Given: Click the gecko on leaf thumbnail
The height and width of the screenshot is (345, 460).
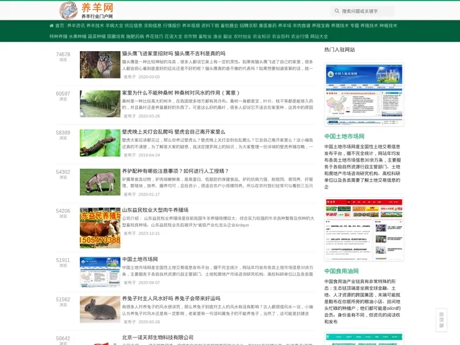Looking at the screenshot, I should pyautogui.click(x=100, y=143).
